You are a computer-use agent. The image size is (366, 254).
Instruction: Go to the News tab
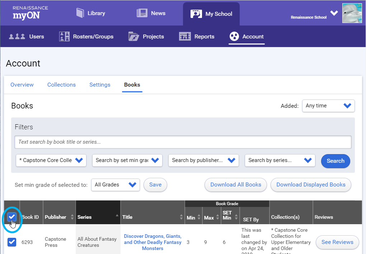151,13
